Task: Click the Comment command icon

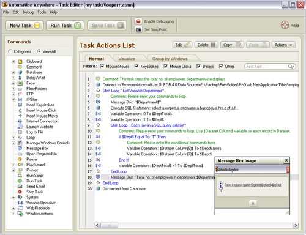Action: pyautogui.click(x=20, y=67)
